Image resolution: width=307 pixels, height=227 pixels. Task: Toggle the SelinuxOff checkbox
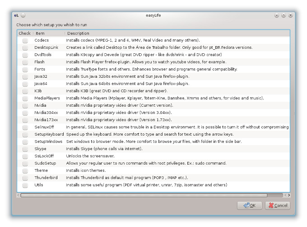[25, 127]
